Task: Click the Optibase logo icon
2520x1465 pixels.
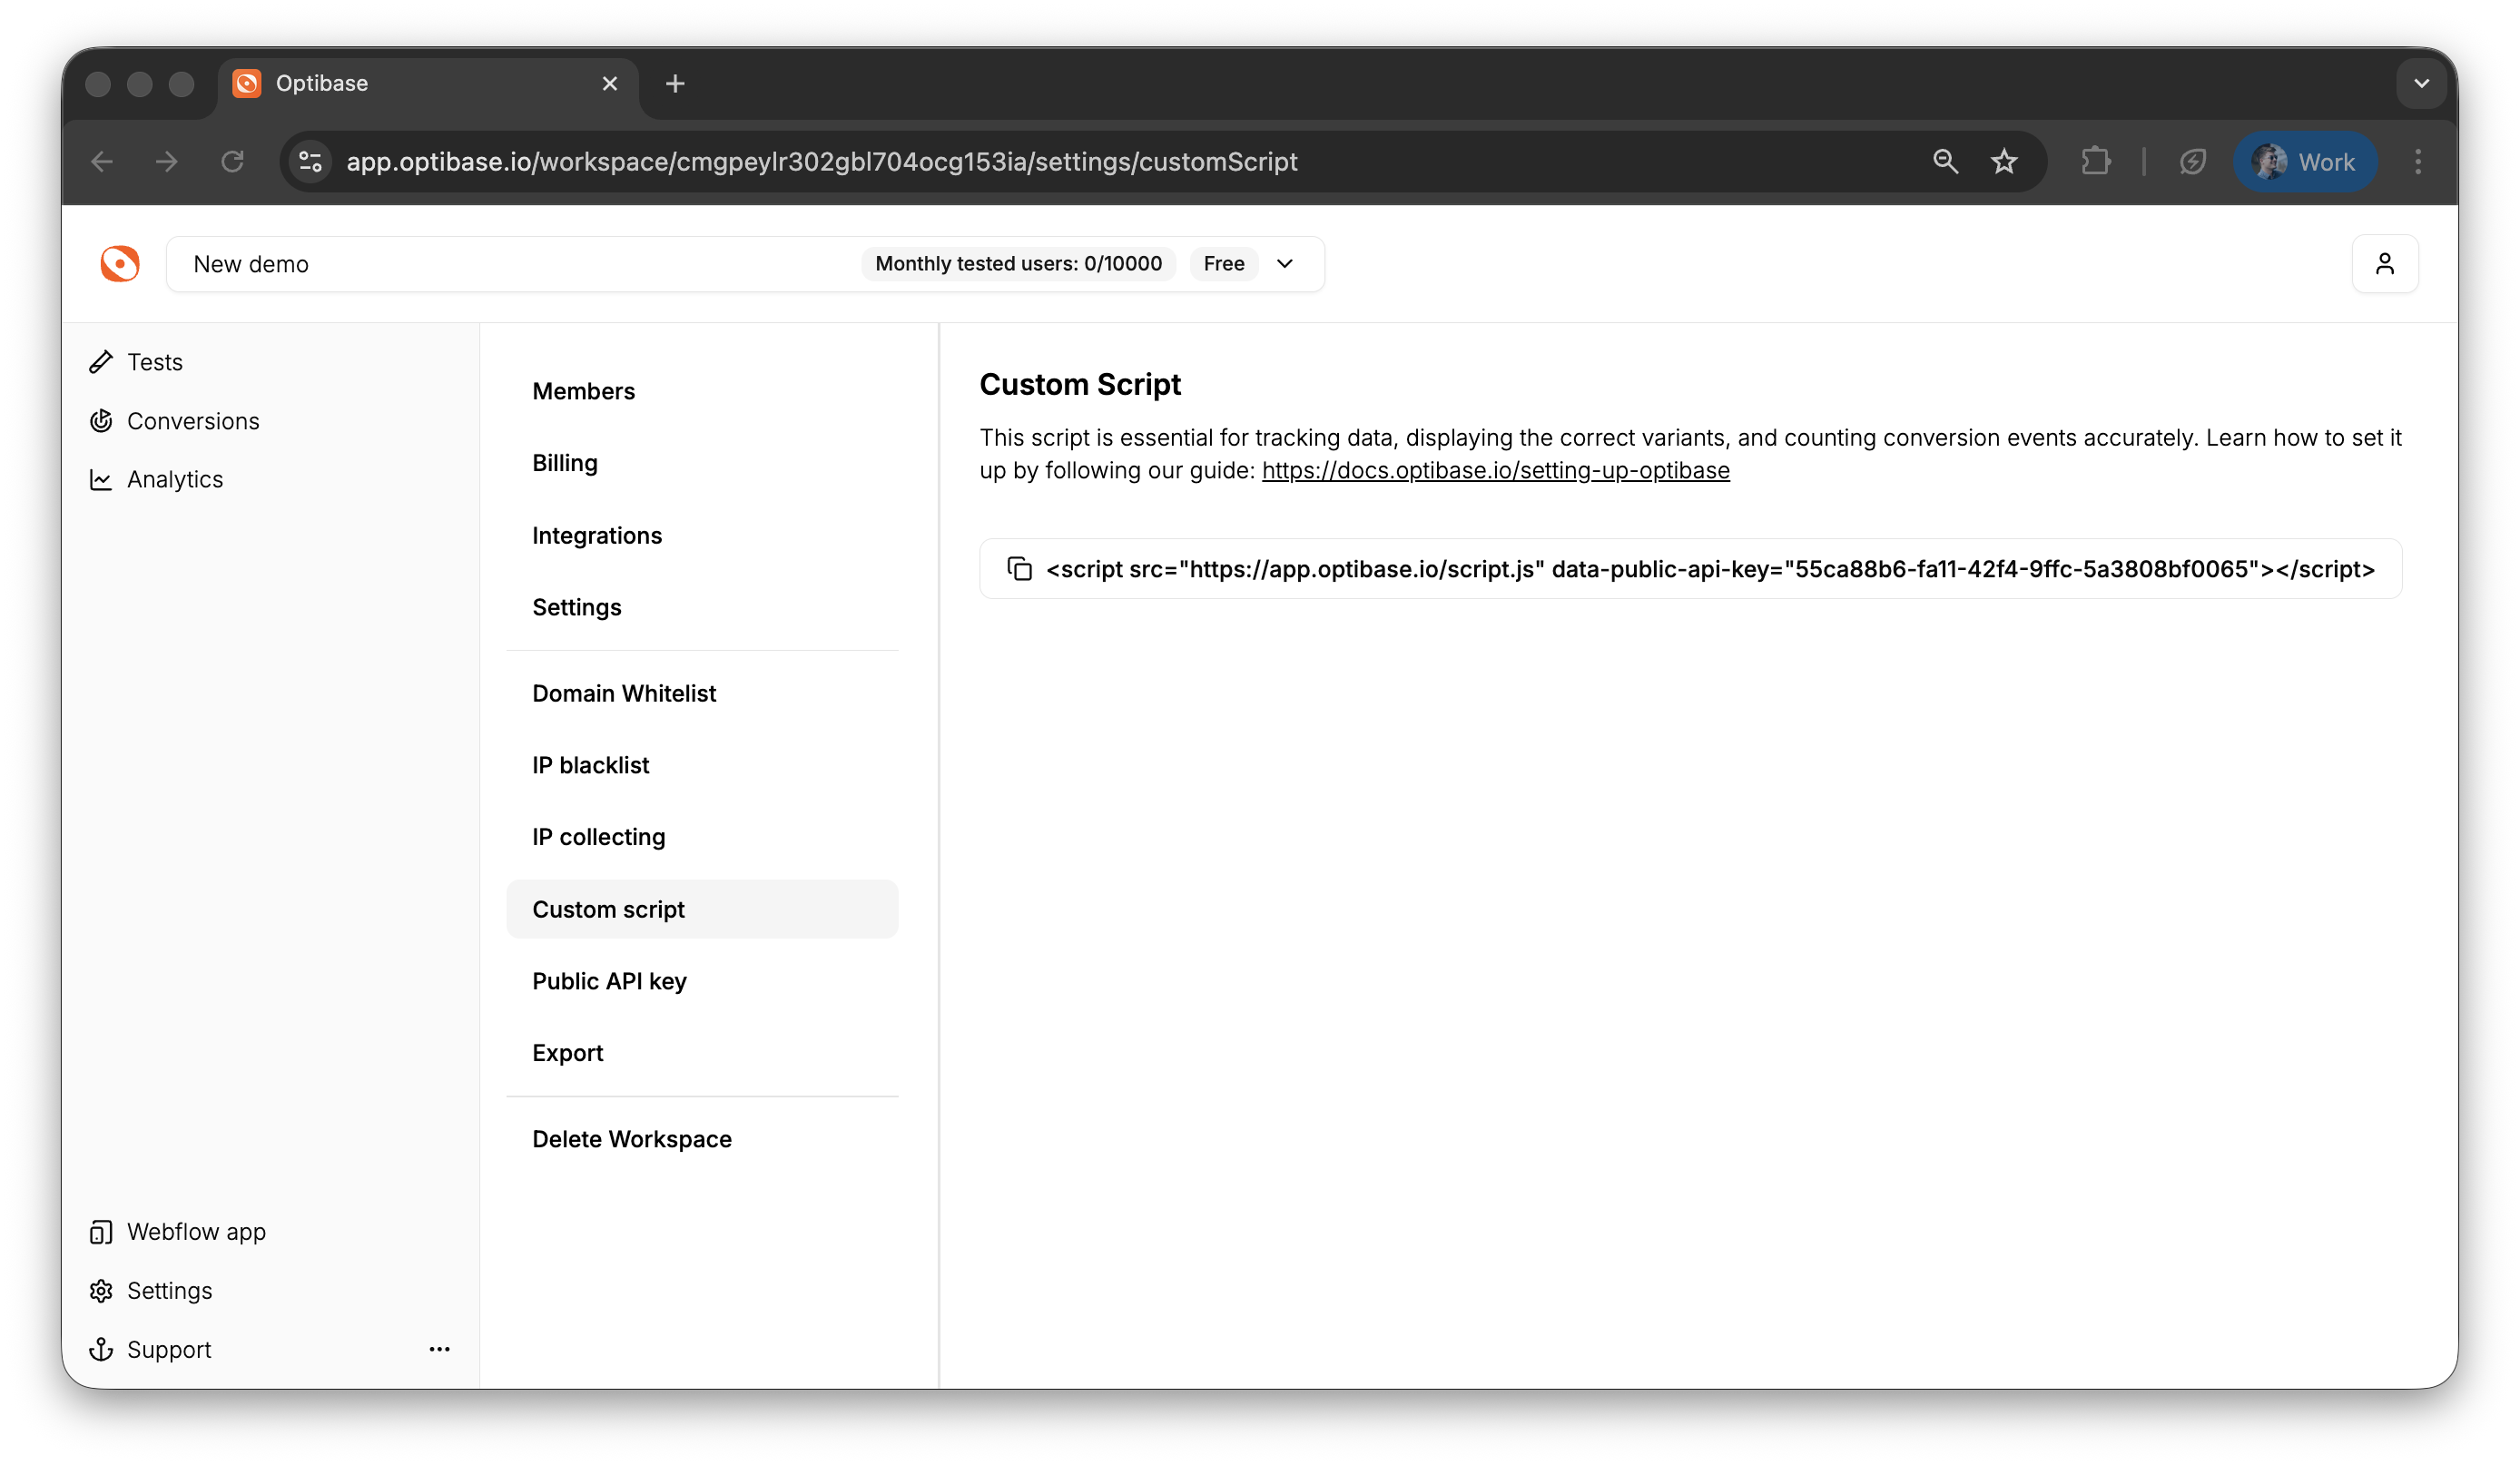Action: tap(120, 264)
